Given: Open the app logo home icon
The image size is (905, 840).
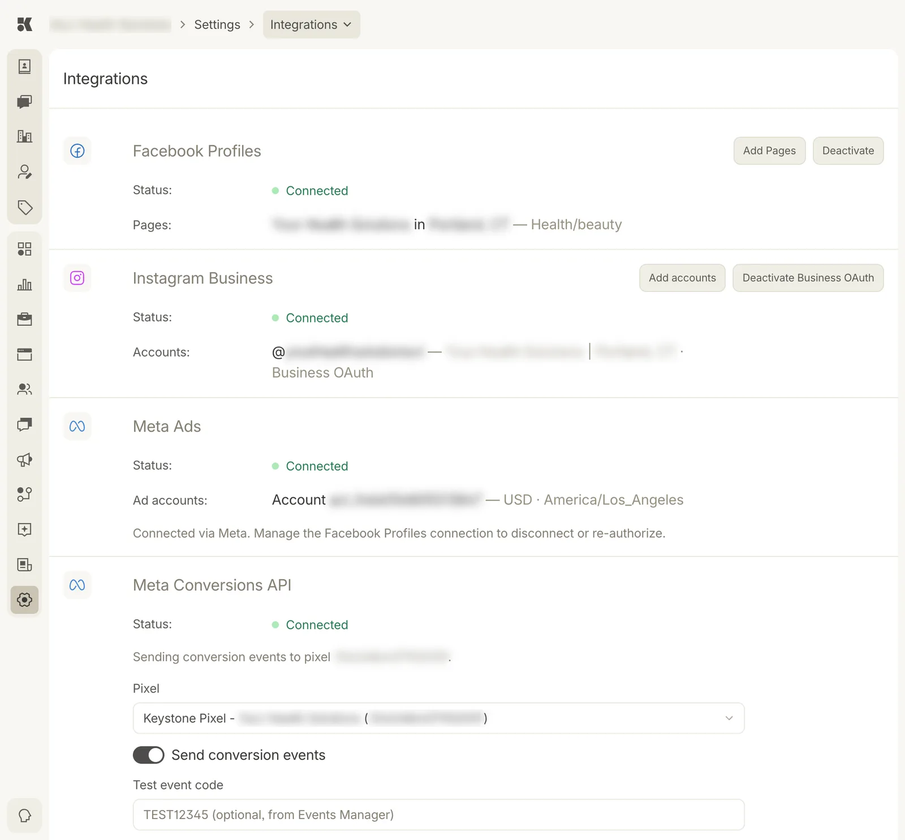Looking at the screenshot, I should click(x=24, y=24).
